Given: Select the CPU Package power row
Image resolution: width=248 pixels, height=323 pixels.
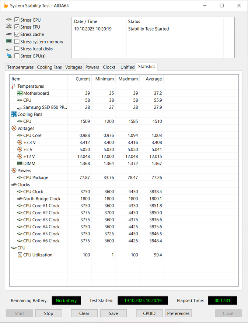Looking at the screenshot, I should (124, 178).
